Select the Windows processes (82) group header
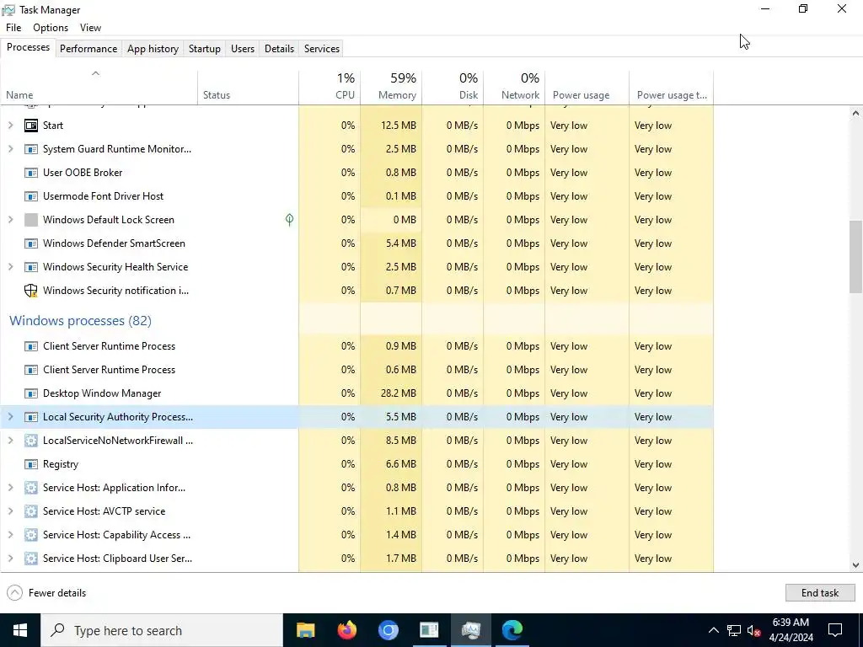Viewport: 863px width, 647px height. (80, 321)
